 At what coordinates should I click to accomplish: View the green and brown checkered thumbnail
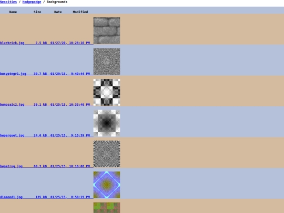(x=107, y=208)
